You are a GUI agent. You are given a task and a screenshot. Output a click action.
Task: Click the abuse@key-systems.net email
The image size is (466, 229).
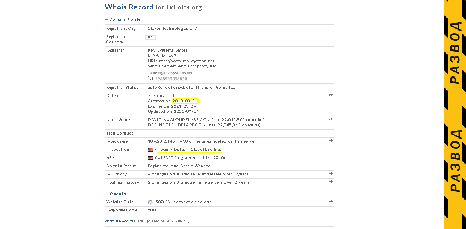point(171,72)
